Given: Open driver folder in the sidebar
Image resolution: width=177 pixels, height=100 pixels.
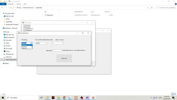Looking at the screenshot, I should pyautogui.click(x=8, y=19).
